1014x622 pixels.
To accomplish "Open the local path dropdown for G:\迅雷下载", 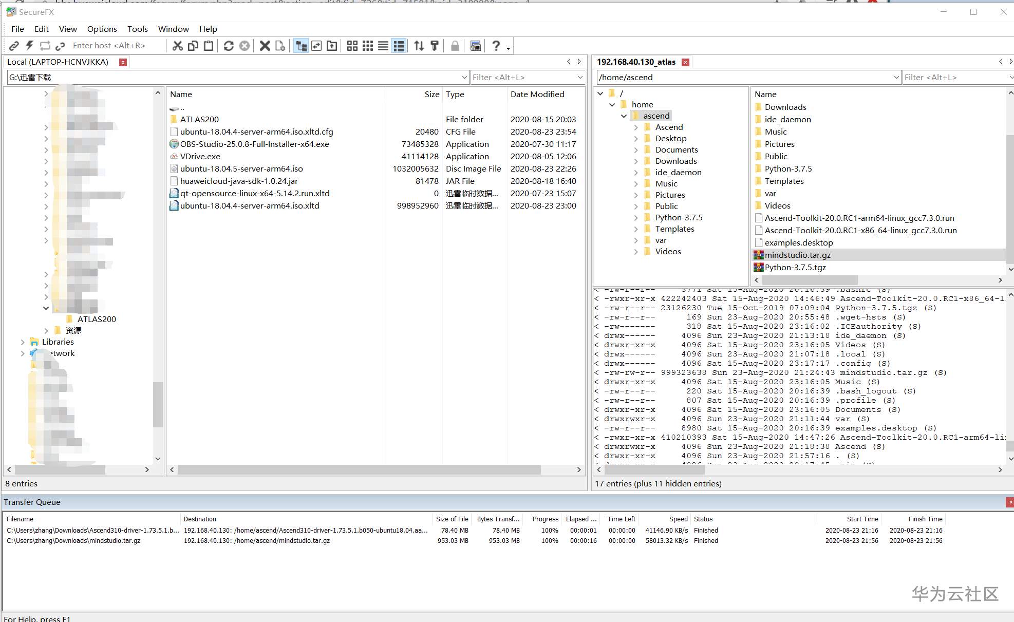I will [464, 78].
